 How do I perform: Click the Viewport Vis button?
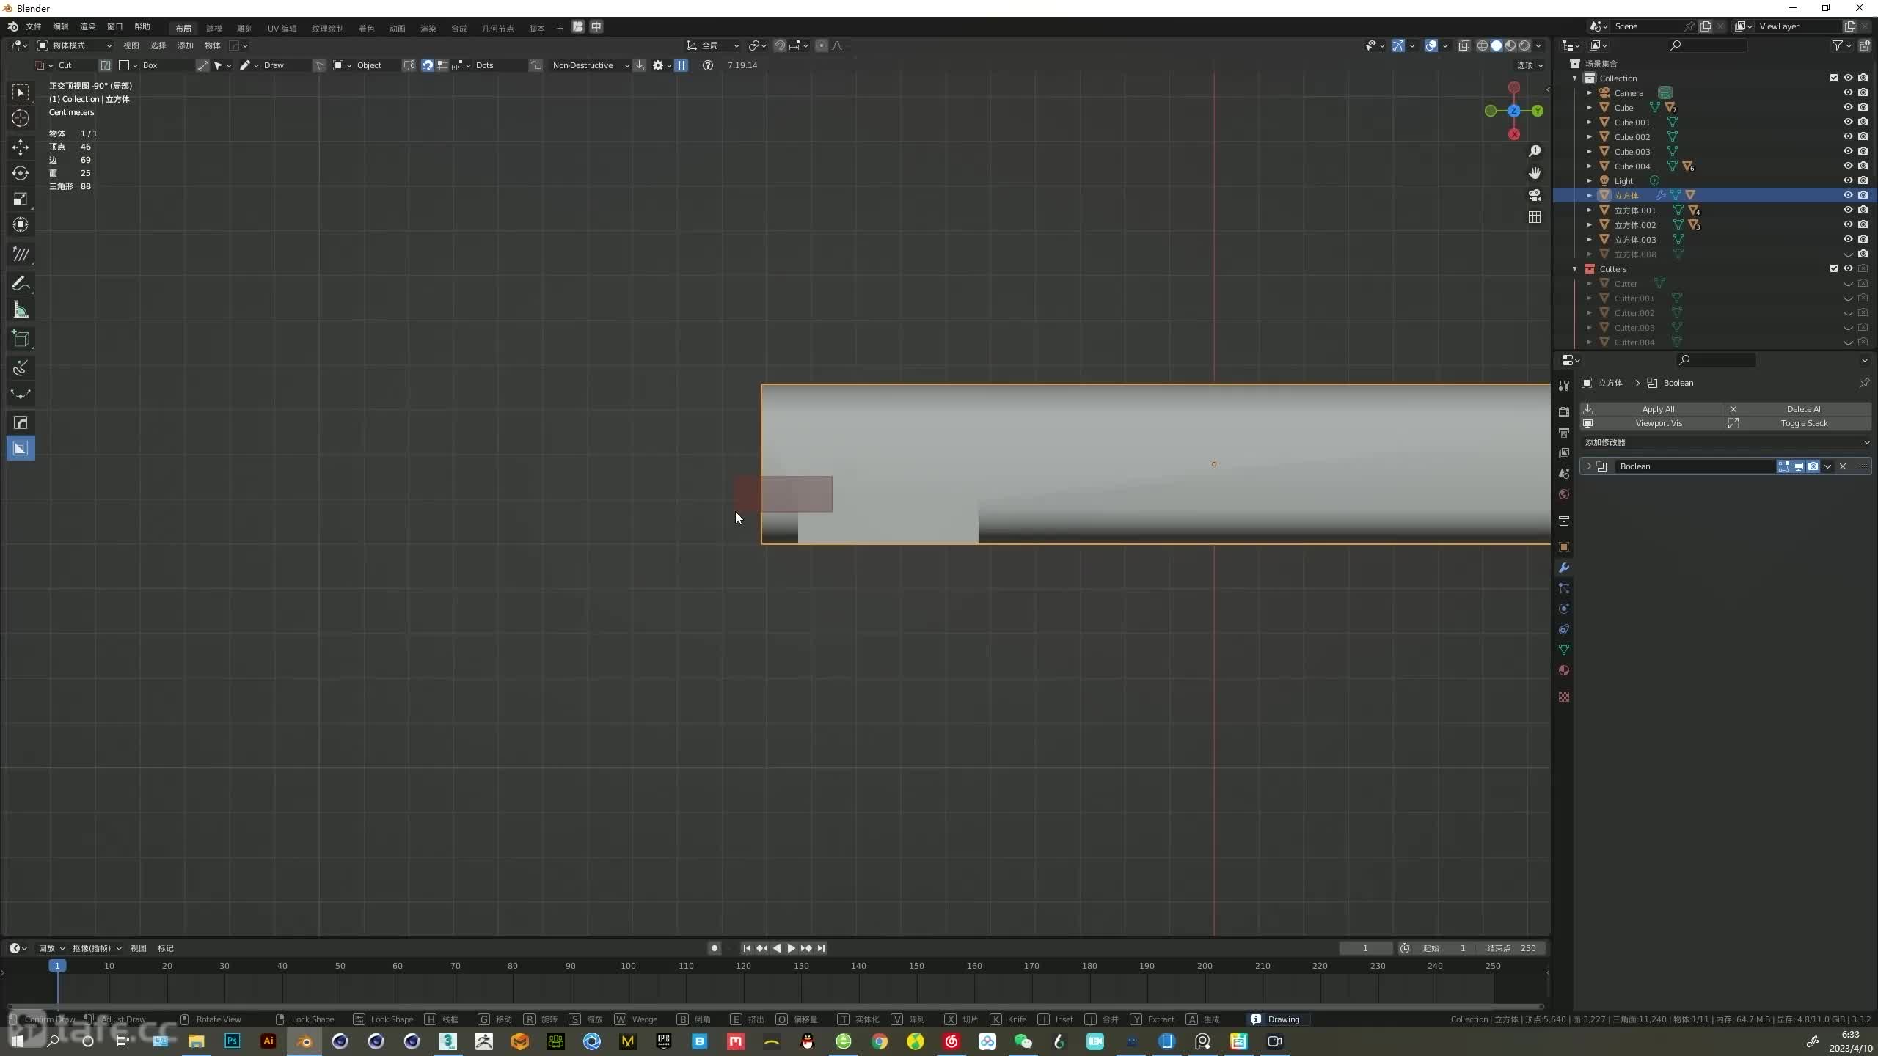pos(1652,423)
